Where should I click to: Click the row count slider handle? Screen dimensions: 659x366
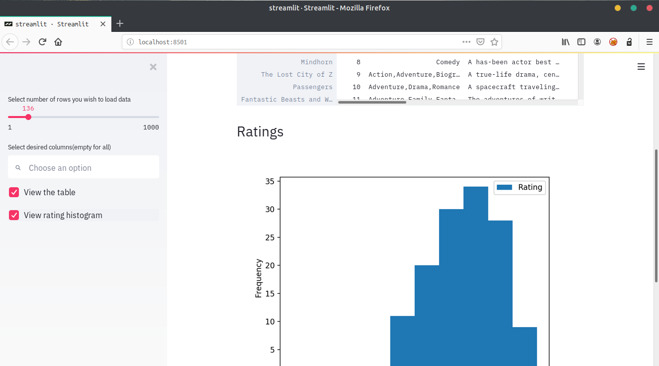tap(28, 117)
